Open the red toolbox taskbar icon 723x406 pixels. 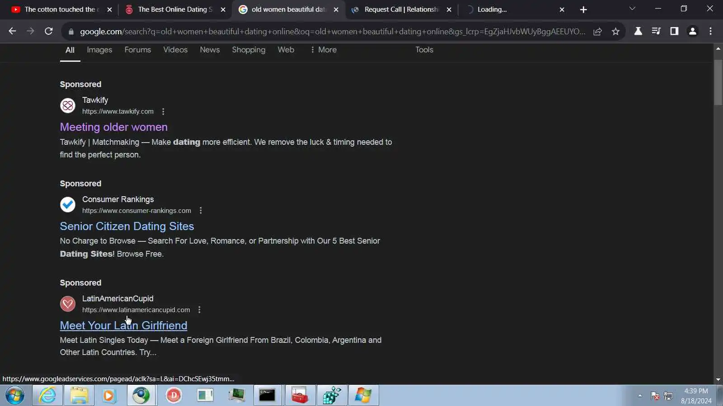[300, 396]
